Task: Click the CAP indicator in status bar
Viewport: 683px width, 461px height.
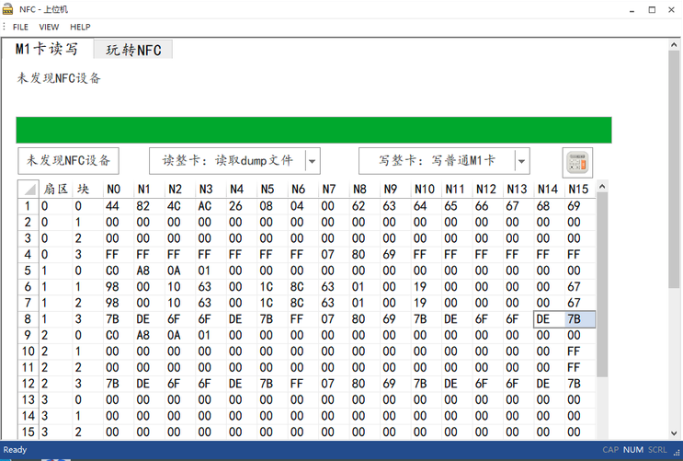Action: click(x=610, y=450)
